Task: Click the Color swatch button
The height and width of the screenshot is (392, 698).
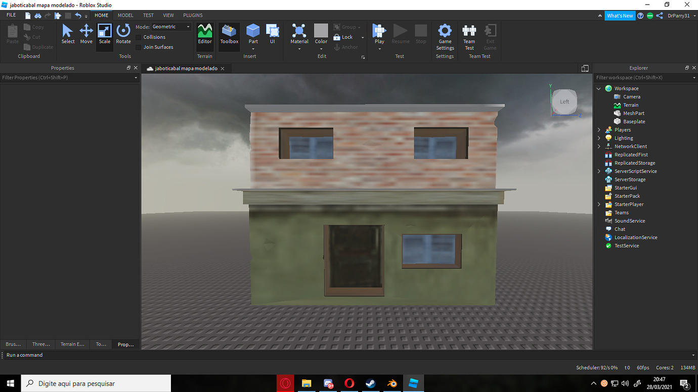Action: tap(321, 30)
